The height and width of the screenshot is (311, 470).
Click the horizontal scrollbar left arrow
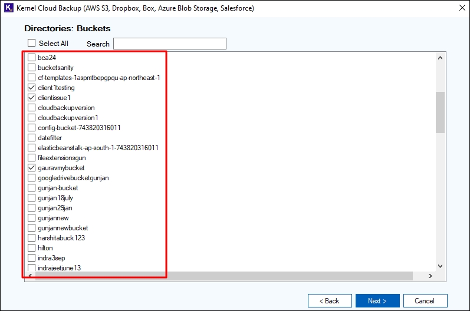[30, 276]
